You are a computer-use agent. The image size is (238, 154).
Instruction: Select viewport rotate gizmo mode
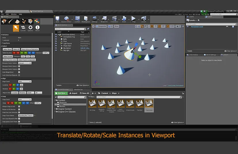point(139,26)
